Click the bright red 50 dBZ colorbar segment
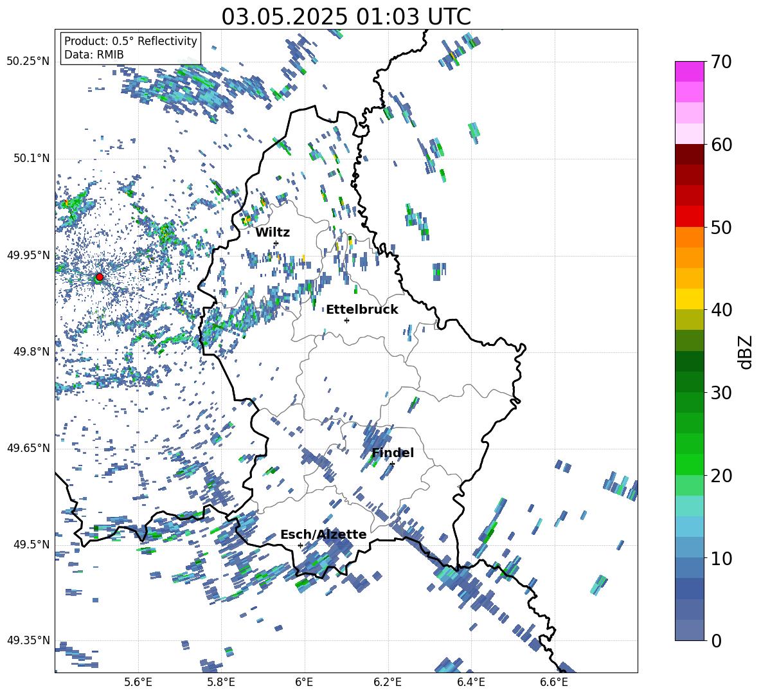Viewport: 761px width, 695px height. [x=689, y=217]
